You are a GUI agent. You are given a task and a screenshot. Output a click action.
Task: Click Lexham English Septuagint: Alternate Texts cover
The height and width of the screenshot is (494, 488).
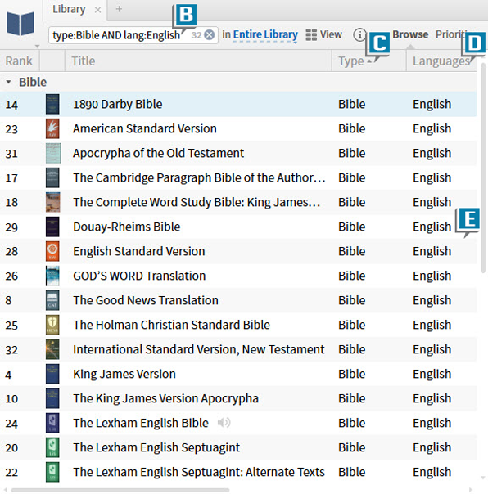pyautogui.click(x=52, y=472)
